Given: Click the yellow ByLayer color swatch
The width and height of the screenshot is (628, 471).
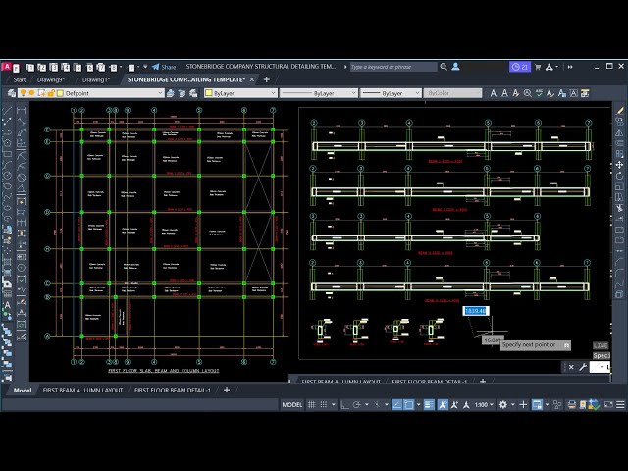Looking at the screenshot, I should tap(209, 93).
